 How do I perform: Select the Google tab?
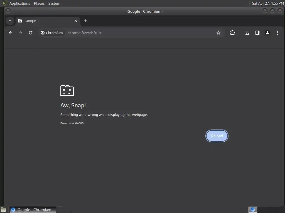click(x=48, y=21)
